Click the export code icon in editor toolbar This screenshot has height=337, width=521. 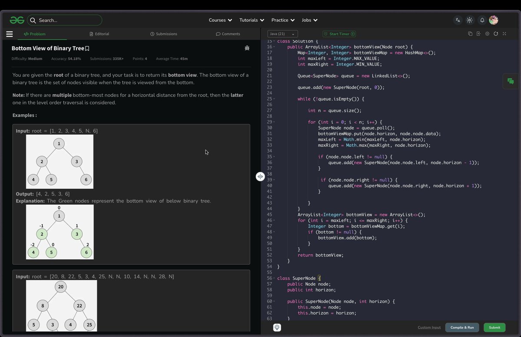click(478, 34)
